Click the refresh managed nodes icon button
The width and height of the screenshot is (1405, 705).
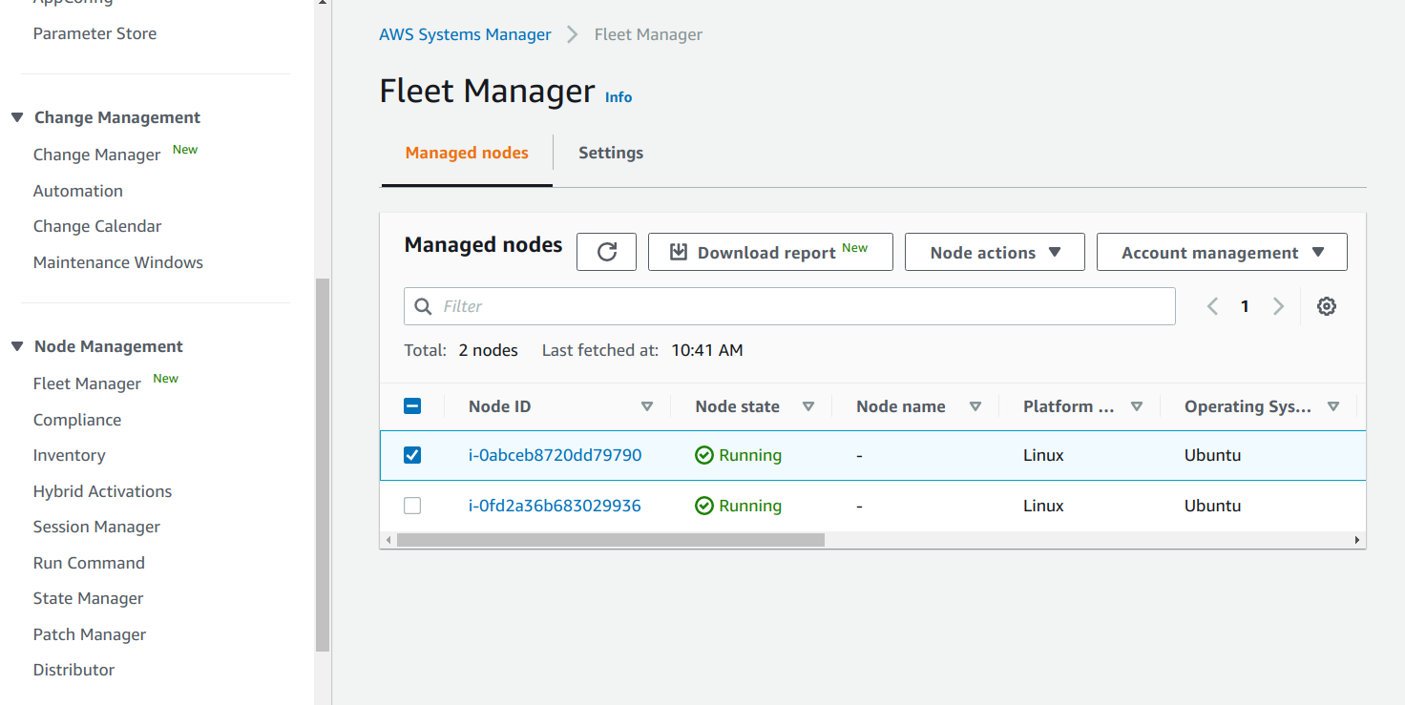tap(606, 252)
